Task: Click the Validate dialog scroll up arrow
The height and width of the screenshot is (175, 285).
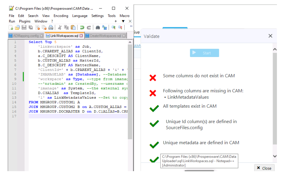Action: coord(275,49)
